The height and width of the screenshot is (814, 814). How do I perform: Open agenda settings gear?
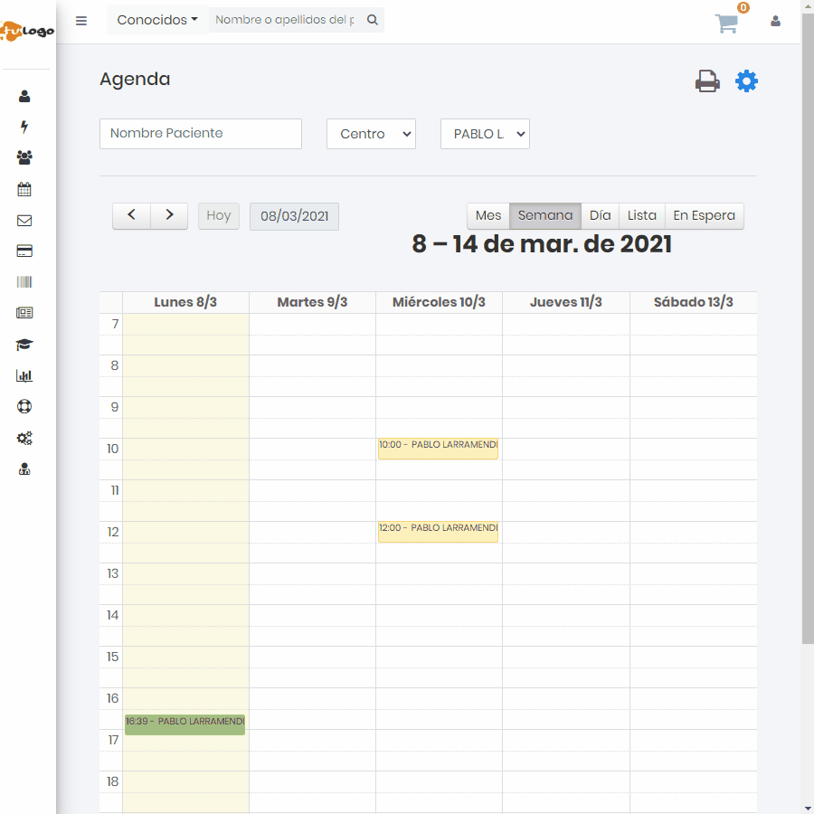point(746,81)
